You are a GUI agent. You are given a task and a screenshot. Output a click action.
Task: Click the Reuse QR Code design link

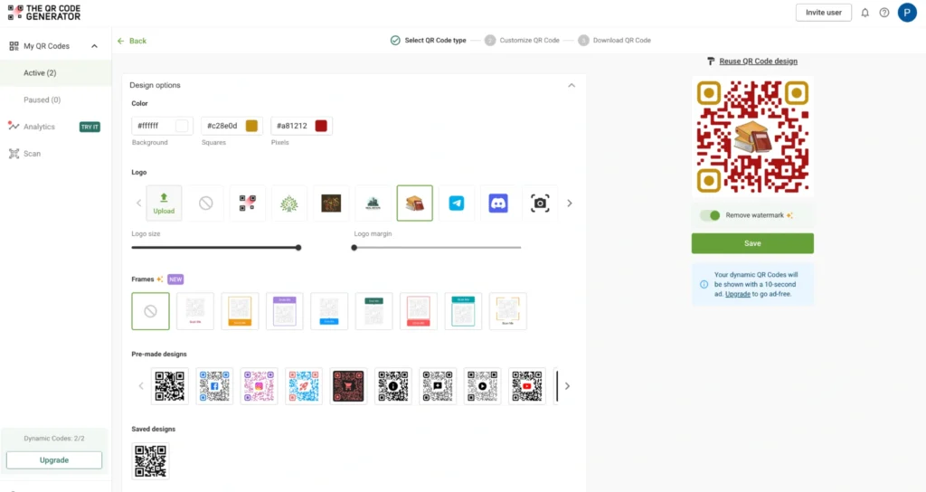tap(759, 61)
